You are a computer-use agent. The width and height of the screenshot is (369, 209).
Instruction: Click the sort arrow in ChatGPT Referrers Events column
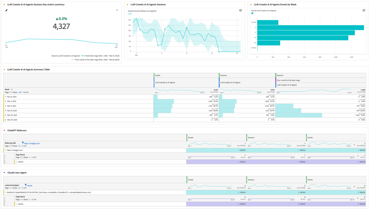pyautogui.click(x=355, y=145)
